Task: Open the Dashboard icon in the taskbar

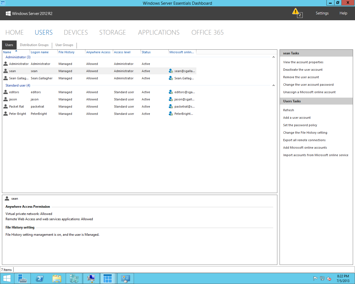Action: coord(108,278)
